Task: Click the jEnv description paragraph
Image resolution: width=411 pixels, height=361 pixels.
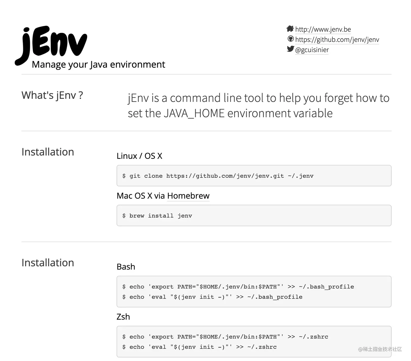Action: coord(259,106)
